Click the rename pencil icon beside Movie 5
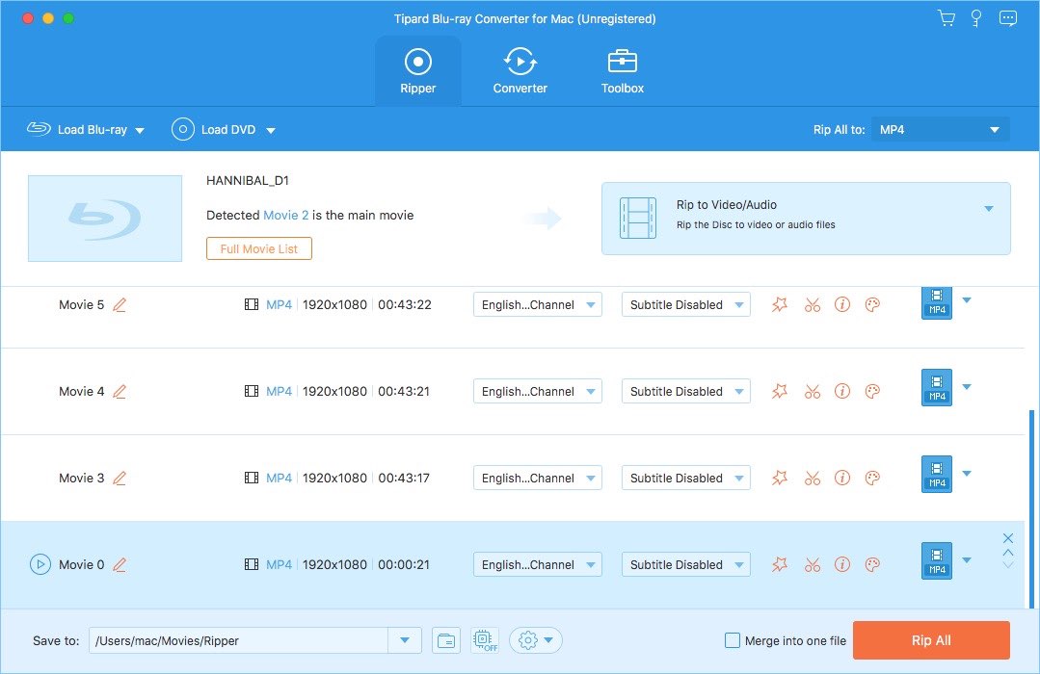This screenshot has height=674, width=1040. (x=120, y=305)
